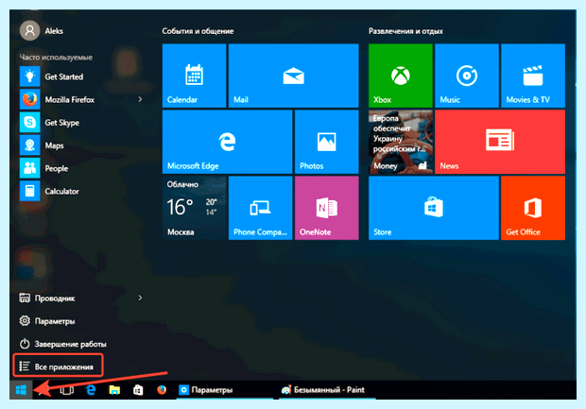Open the Money live tile
This screenshot has height=409, width=586.
pos(401,142)
